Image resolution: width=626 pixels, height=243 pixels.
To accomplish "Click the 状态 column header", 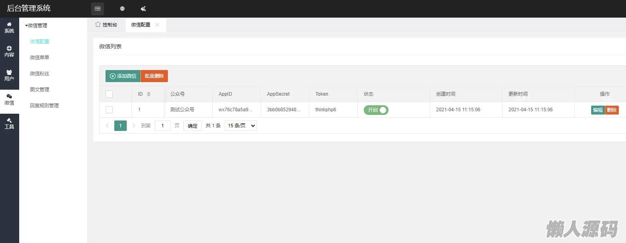I will coord(369,94).
